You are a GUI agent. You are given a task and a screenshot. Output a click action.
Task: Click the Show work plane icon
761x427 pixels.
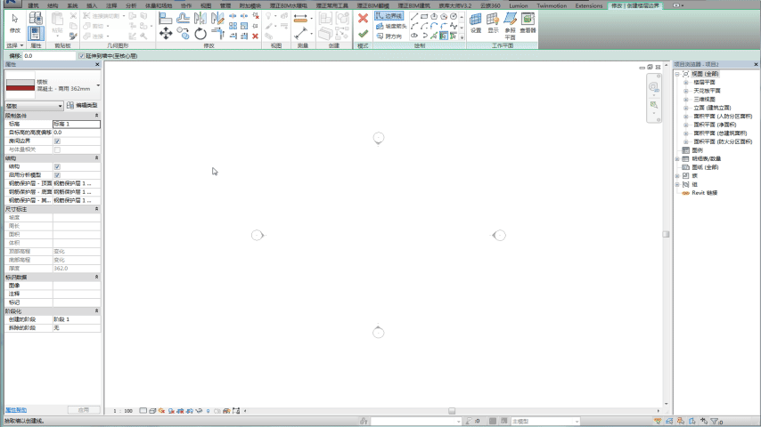(493, 23)
